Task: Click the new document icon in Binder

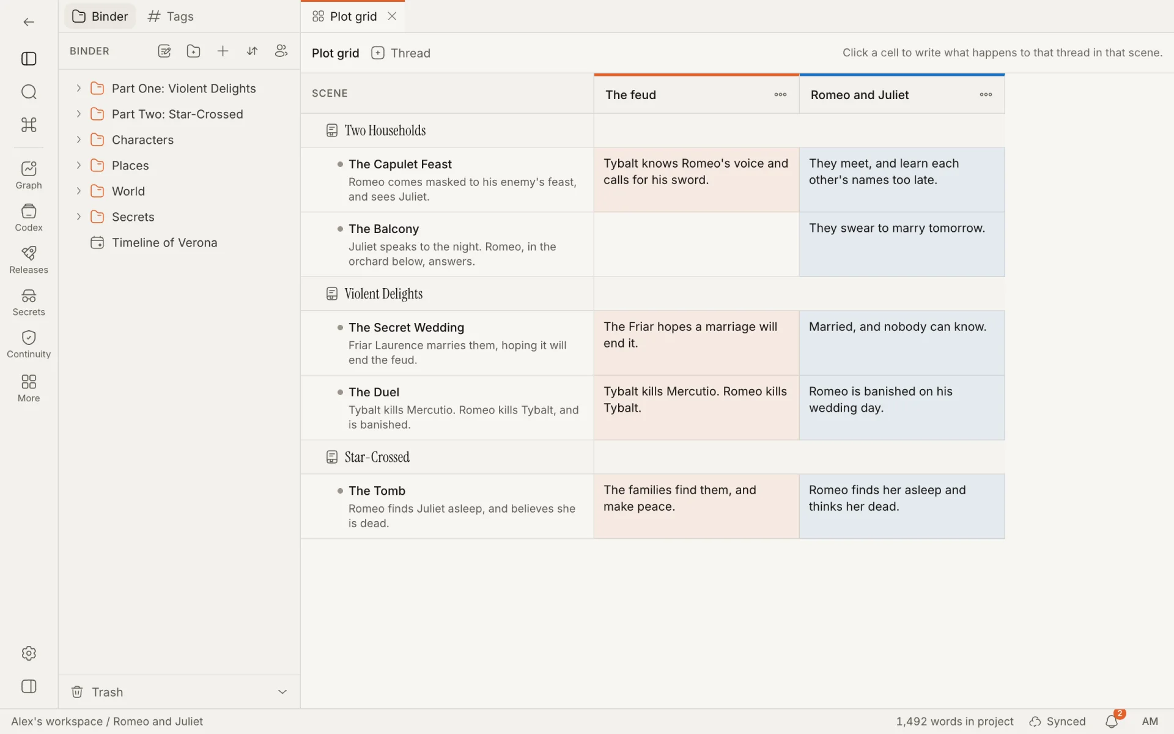Action: [164, 51]
